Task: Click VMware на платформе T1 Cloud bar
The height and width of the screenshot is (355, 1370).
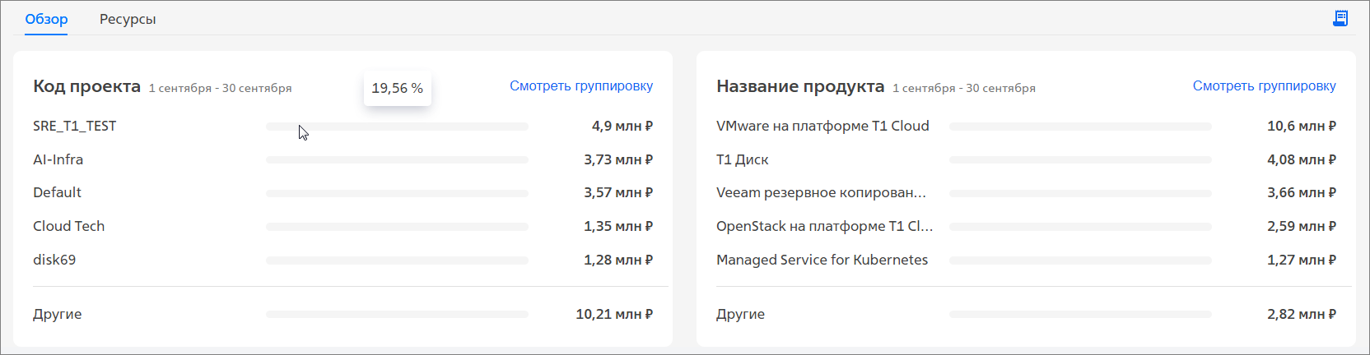Action: point(1080,127)
